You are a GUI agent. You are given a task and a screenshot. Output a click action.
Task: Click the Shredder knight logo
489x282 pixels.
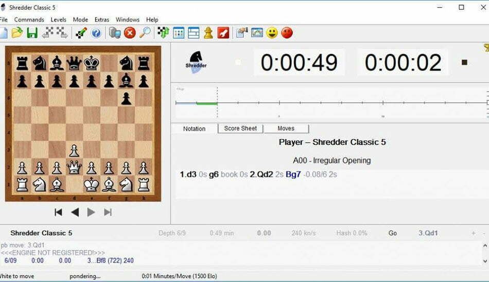196,62
